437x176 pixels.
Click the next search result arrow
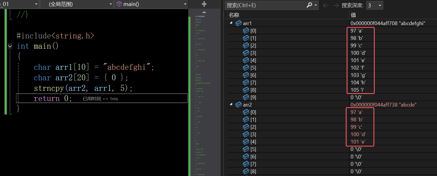tap(336, 5)
